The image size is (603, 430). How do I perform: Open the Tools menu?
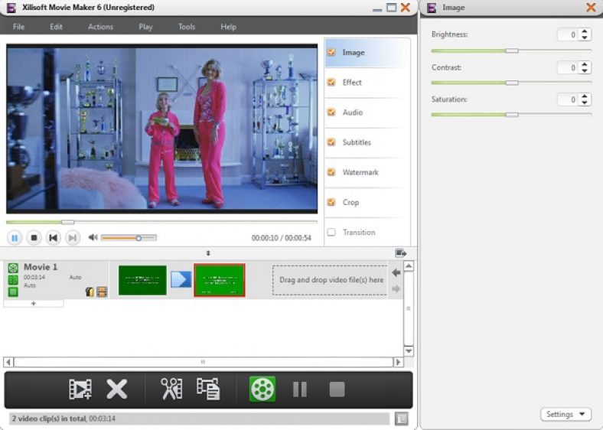click(187, 27)
